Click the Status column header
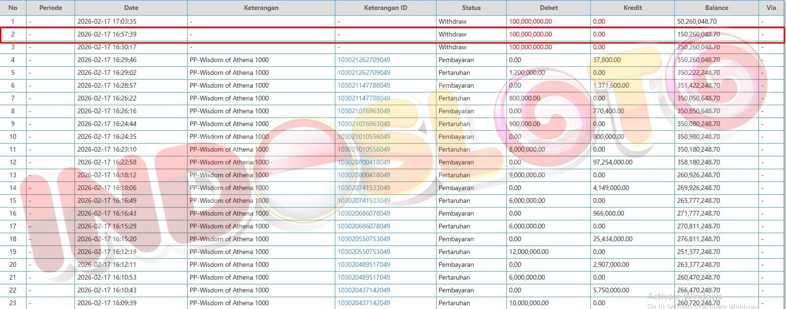The width and height of the screenshot is (786, 309). [471, 8]
